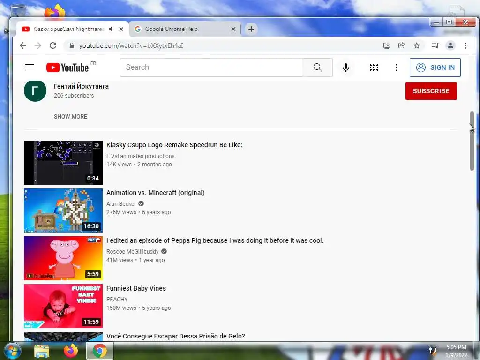The height and width of the screenshot is (360, 480).
Task: Open YouTube's hamburger guide menu
Action: click(x=30, y=67)
